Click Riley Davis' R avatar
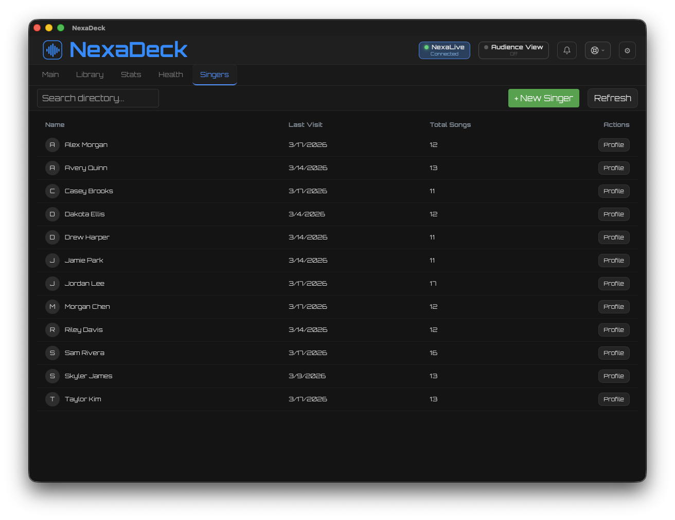The height and width of the screenshot is (520, 675). coord(52,330)
